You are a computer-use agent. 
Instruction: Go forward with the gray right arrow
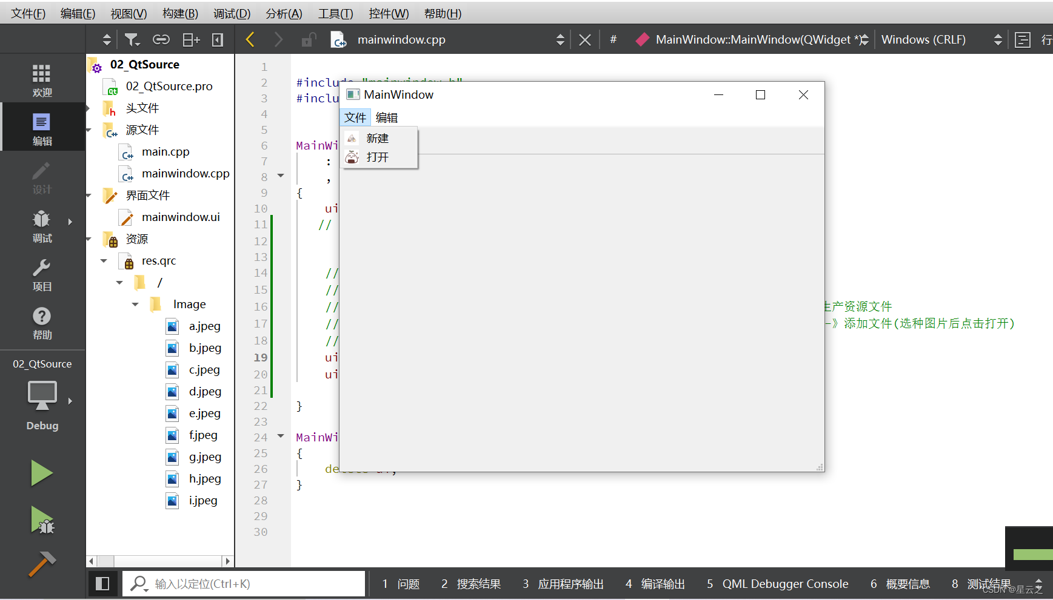coord(278,40)
